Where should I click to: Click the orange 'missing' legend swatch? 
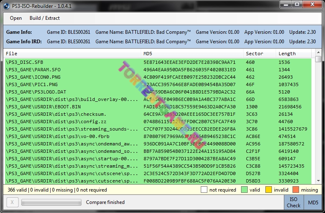(x=296, y=190)
